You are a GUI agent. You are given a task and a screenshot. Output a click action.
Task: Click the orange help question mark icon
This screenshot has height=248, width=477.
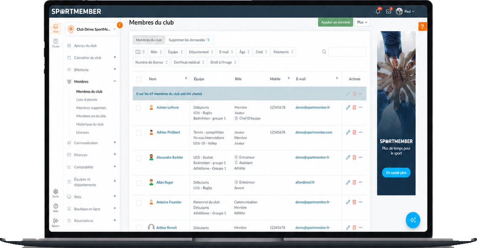pyautogui.click(x=422, y=26)
